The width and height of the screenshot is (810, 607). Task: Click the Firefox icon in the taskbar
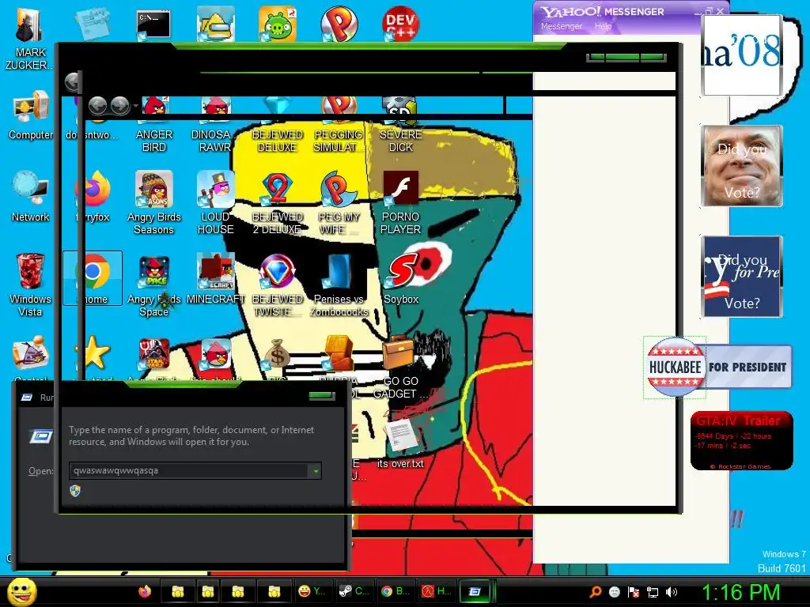145,591
